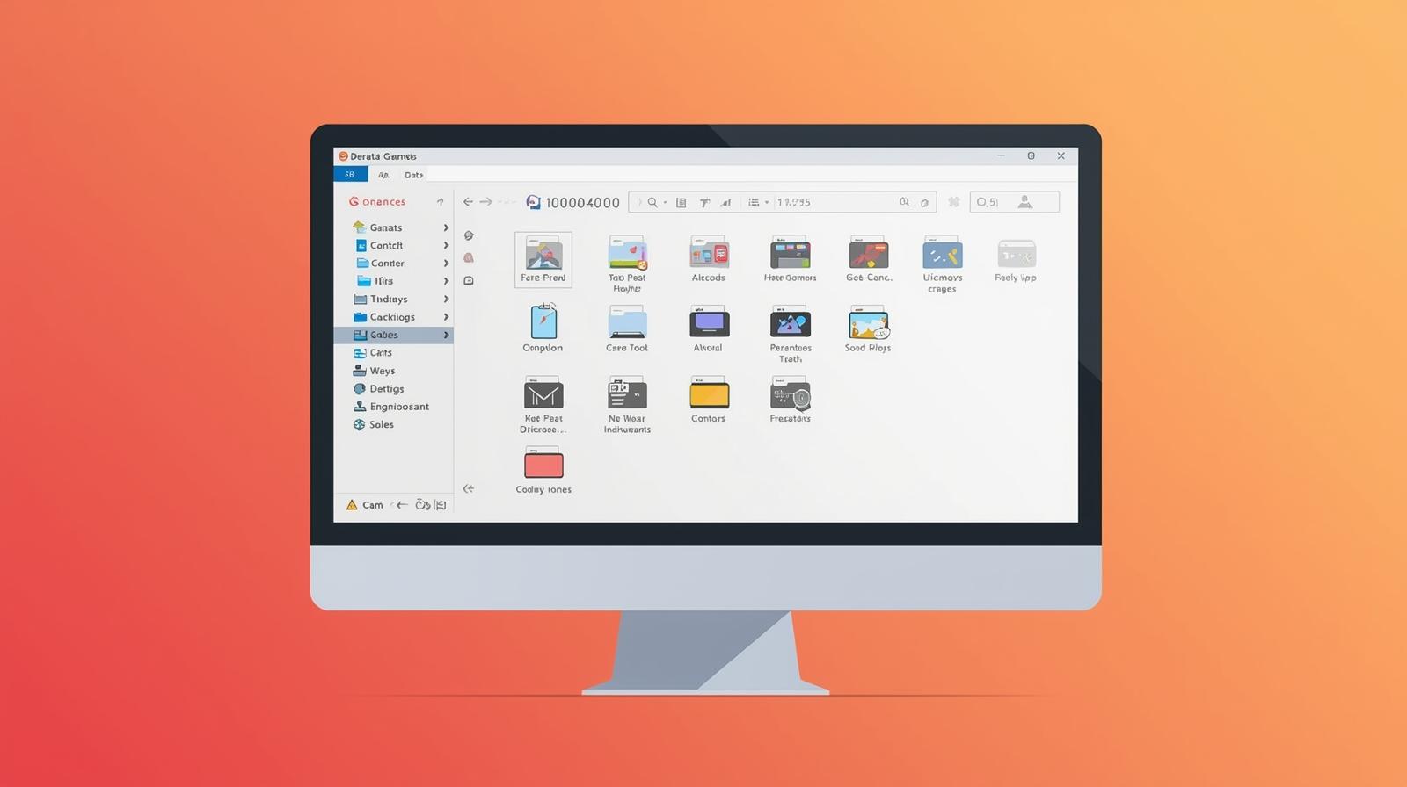
Task: Open the Alcods folder icon
Action: (708, 254)
